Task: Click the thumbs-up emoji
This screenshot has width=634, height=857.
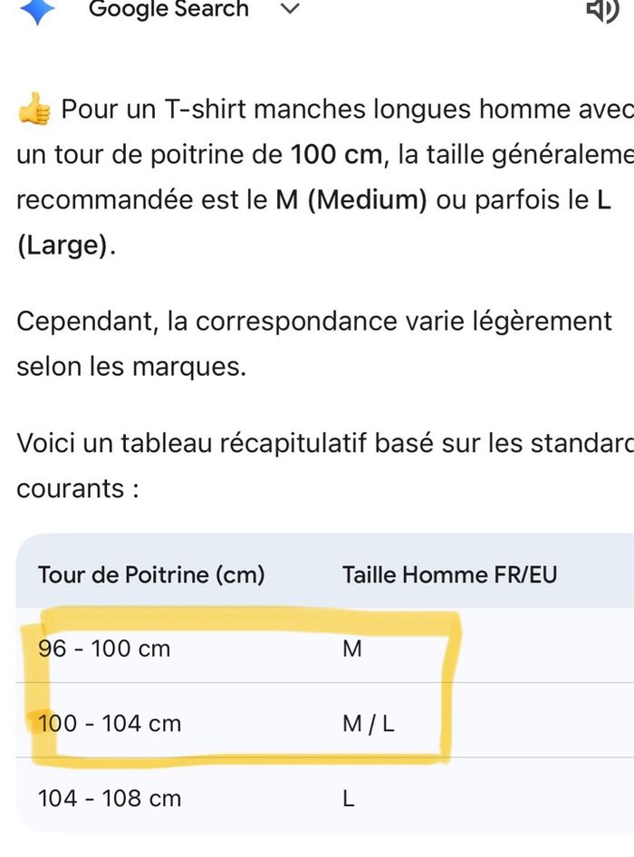Action: [33, 111]
